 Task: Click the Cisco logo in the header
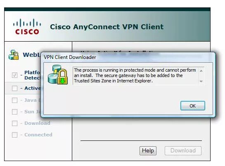pyautogui.click(x=27, y=27)
